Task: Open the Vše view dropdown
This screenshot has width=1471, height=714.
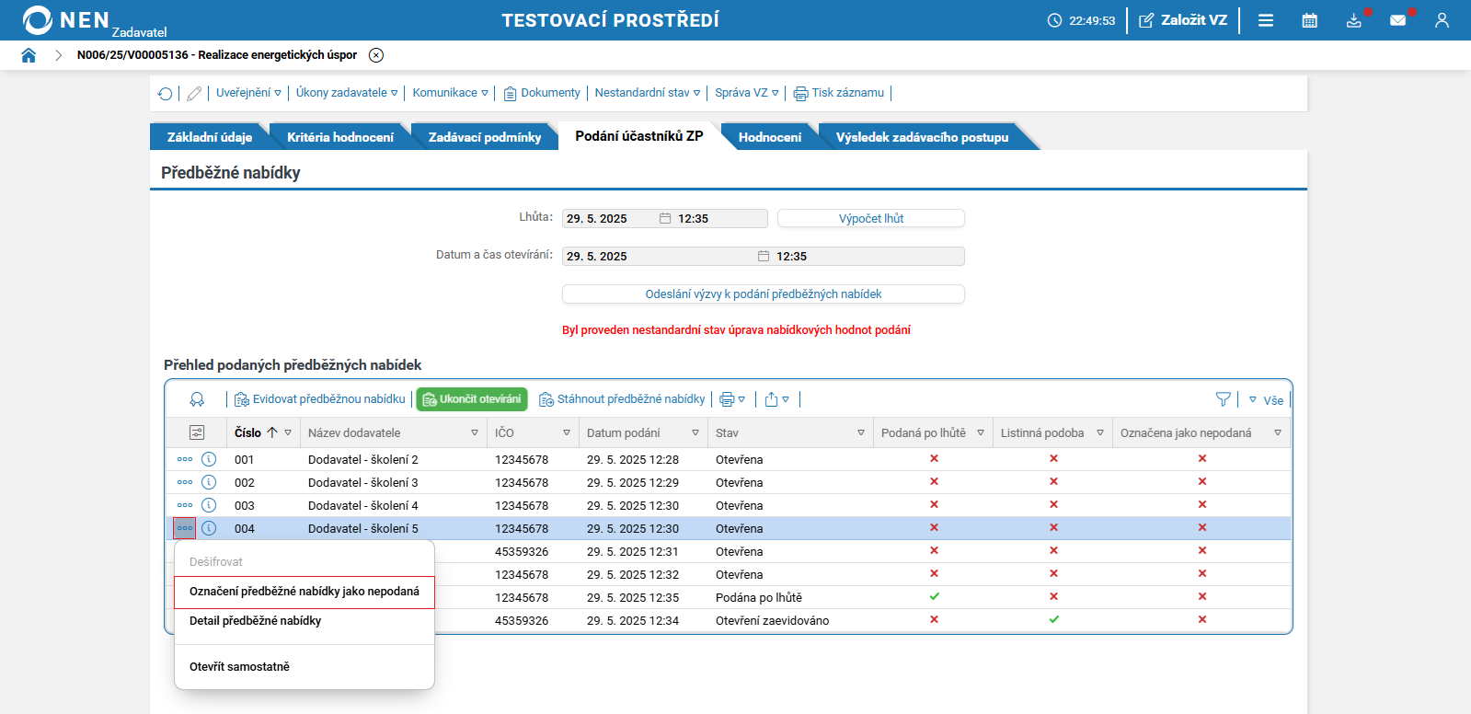Action: click(x=1266, y=400)
